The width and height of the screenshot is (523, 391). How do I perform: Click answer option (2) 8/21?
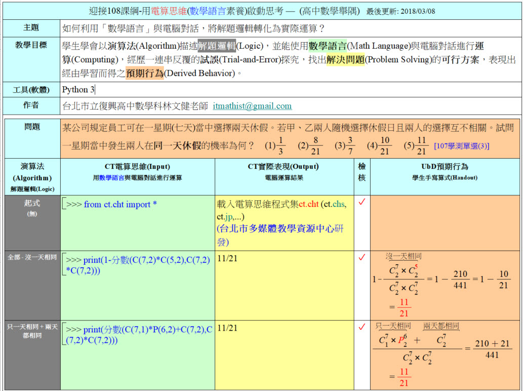tap(310, 146)
